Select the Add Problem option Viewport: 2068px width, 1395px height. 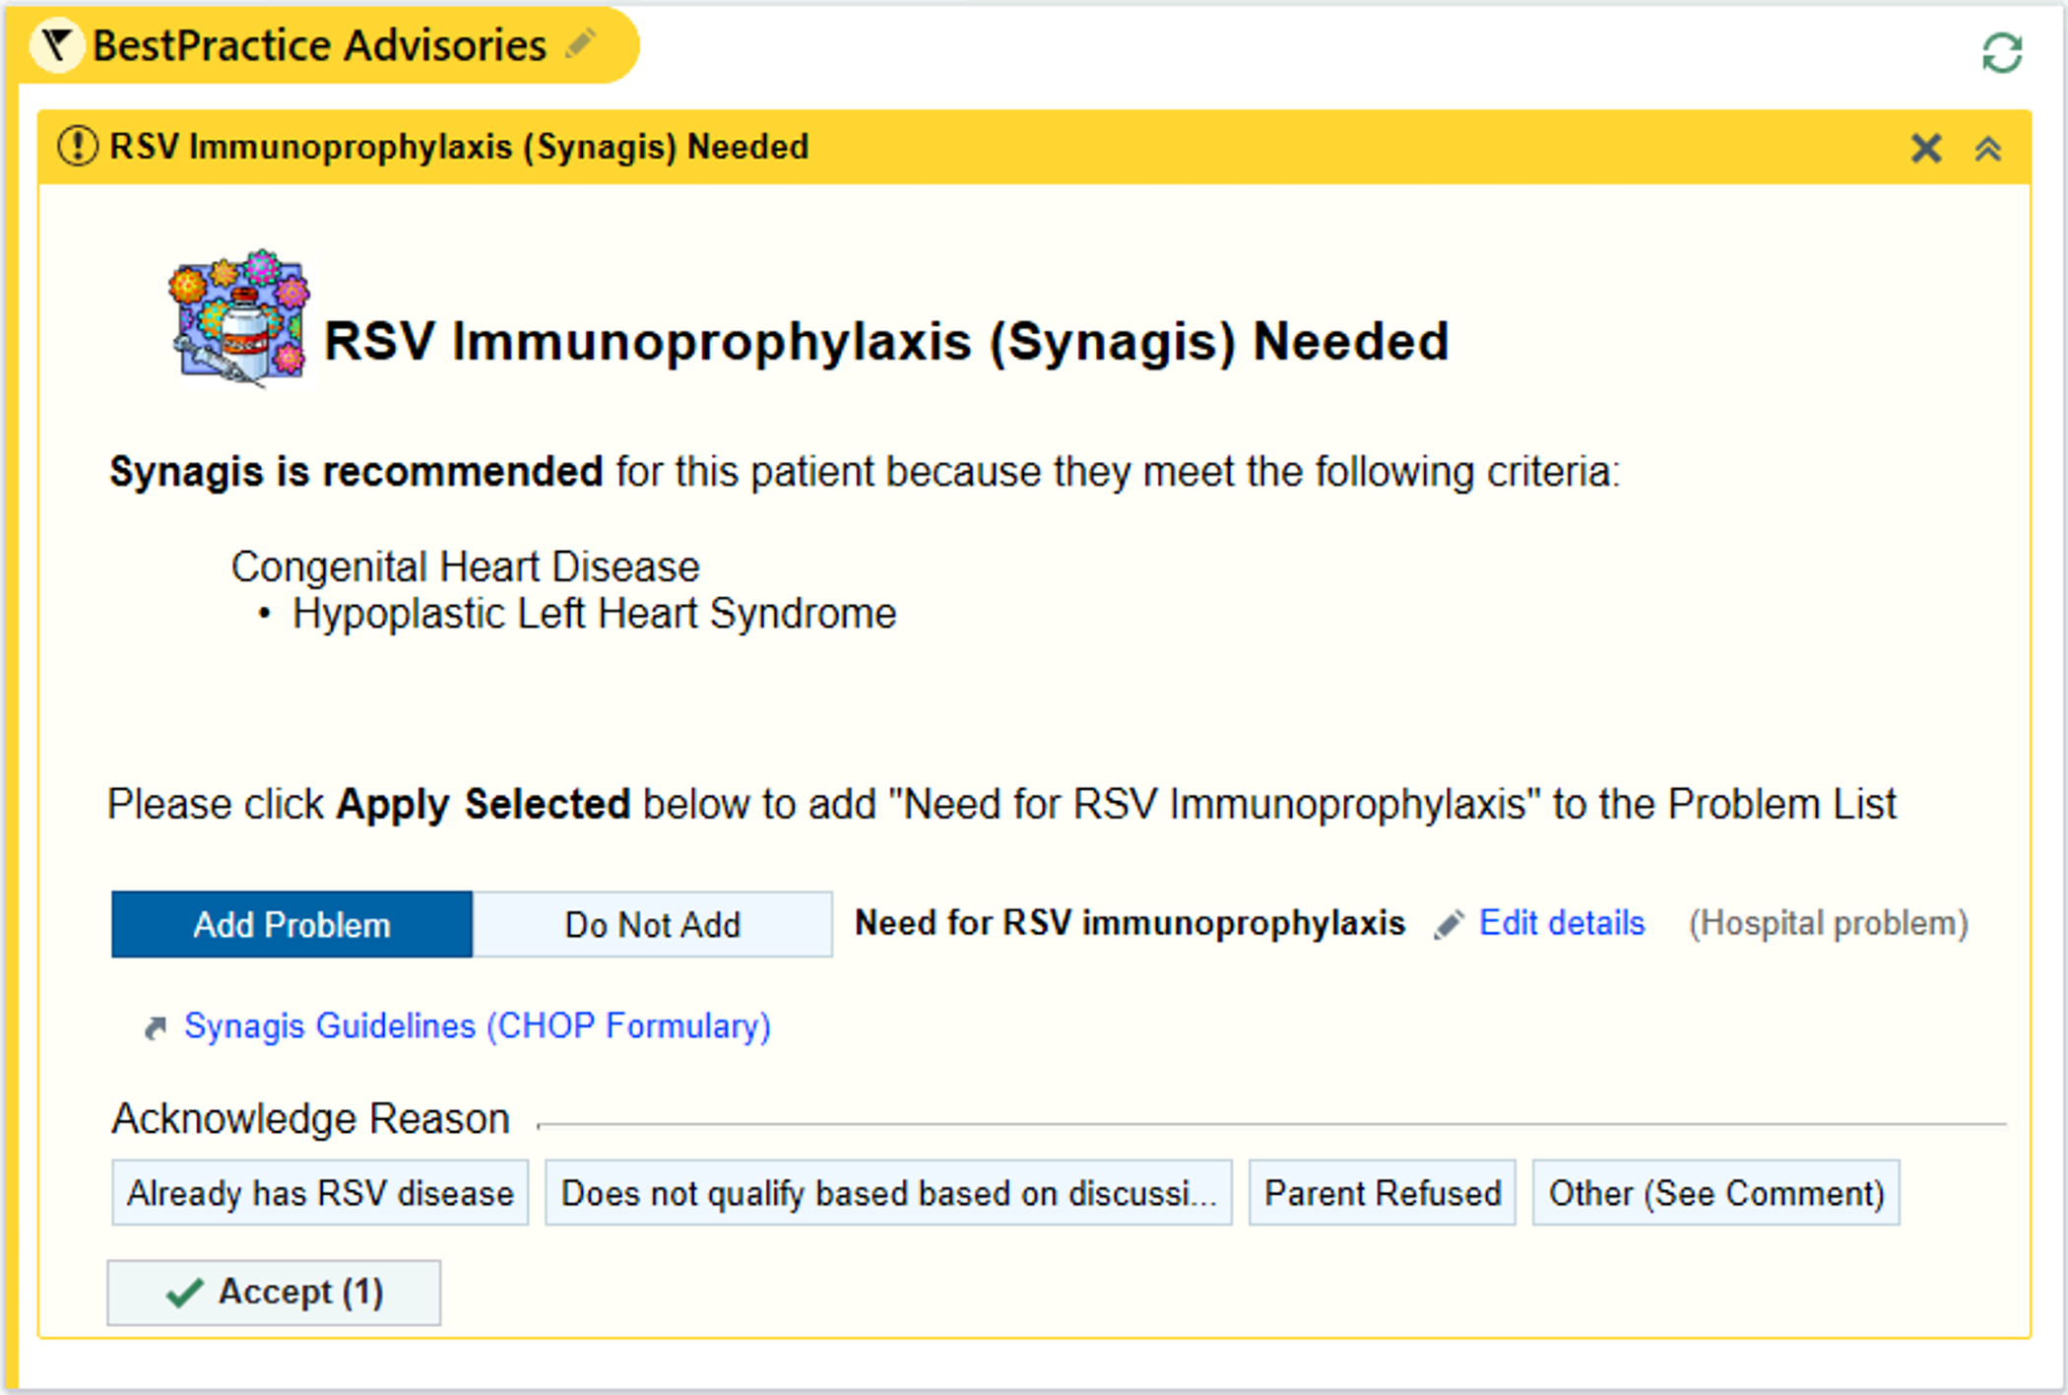[291, 924]
